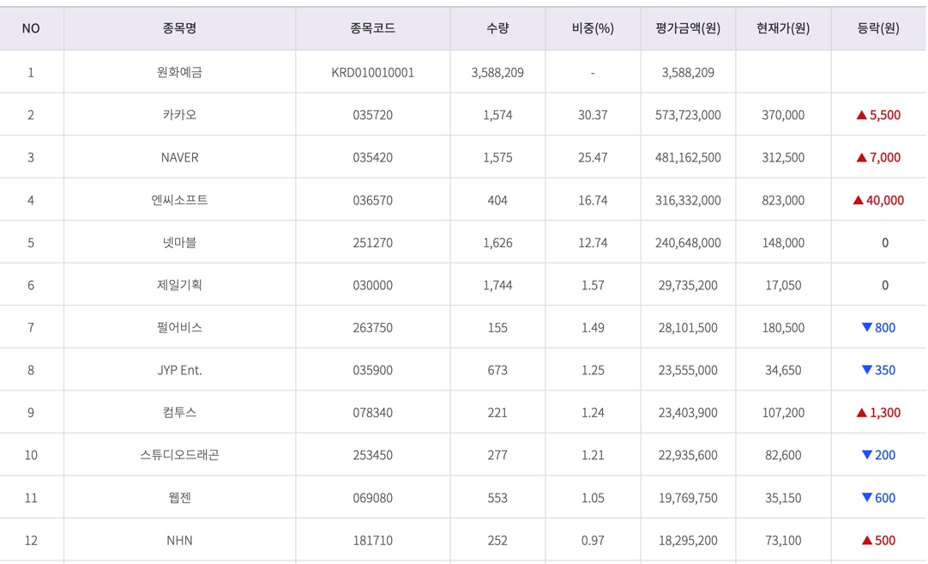Click quantity value 1,744
The height and width of the screenshot is (564, 928).
(497, 285)
